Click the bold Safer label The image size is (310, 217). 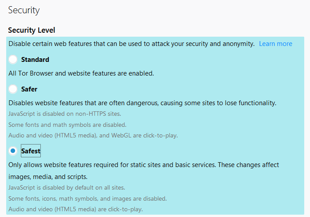pos(29,89)
